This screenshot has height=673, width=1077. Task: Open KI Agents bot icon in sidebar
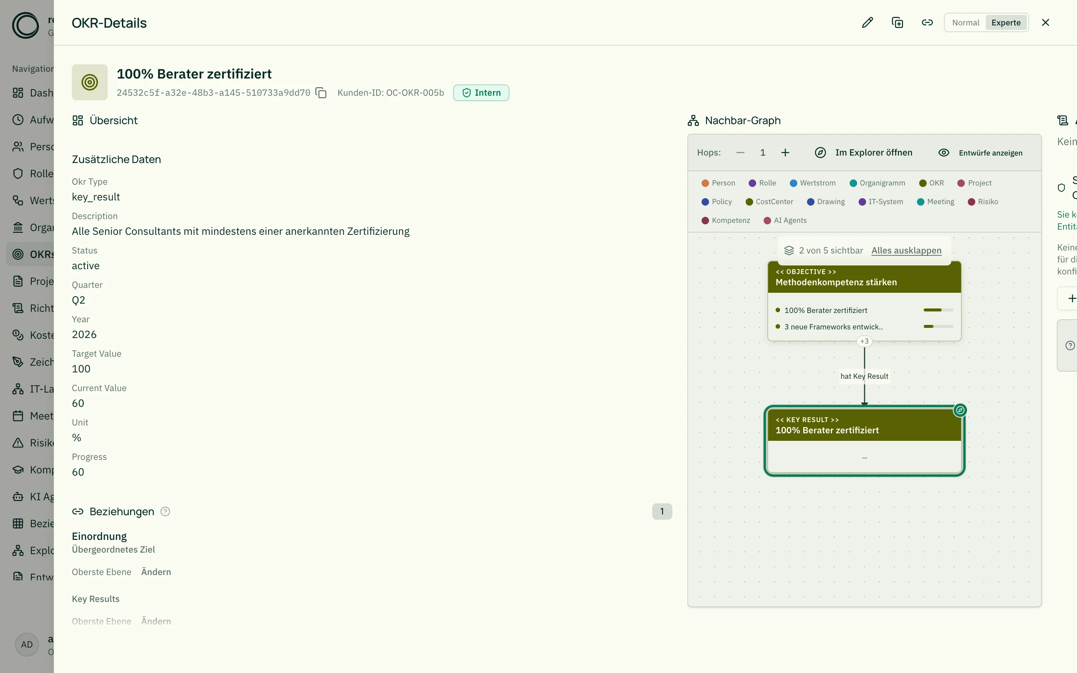point(18,497)
